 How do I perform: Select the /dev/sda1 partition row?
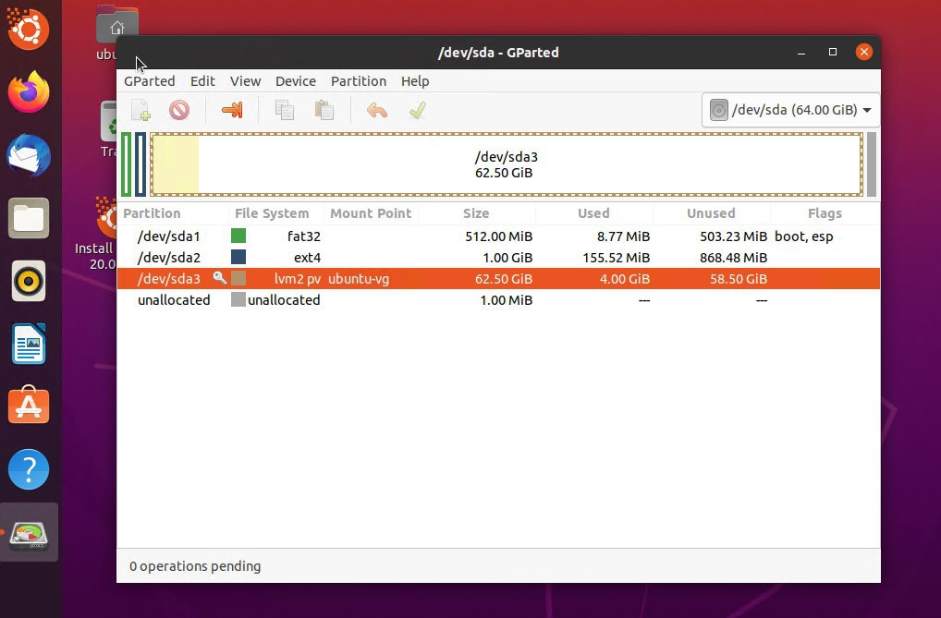[x=498, y=236]
